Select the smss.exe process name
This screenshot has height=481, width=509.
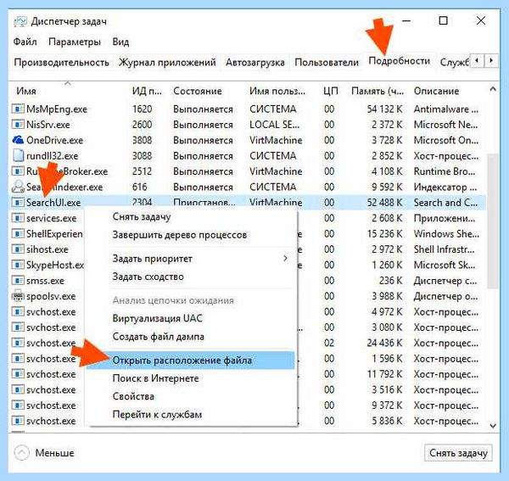tap(45, 281)
